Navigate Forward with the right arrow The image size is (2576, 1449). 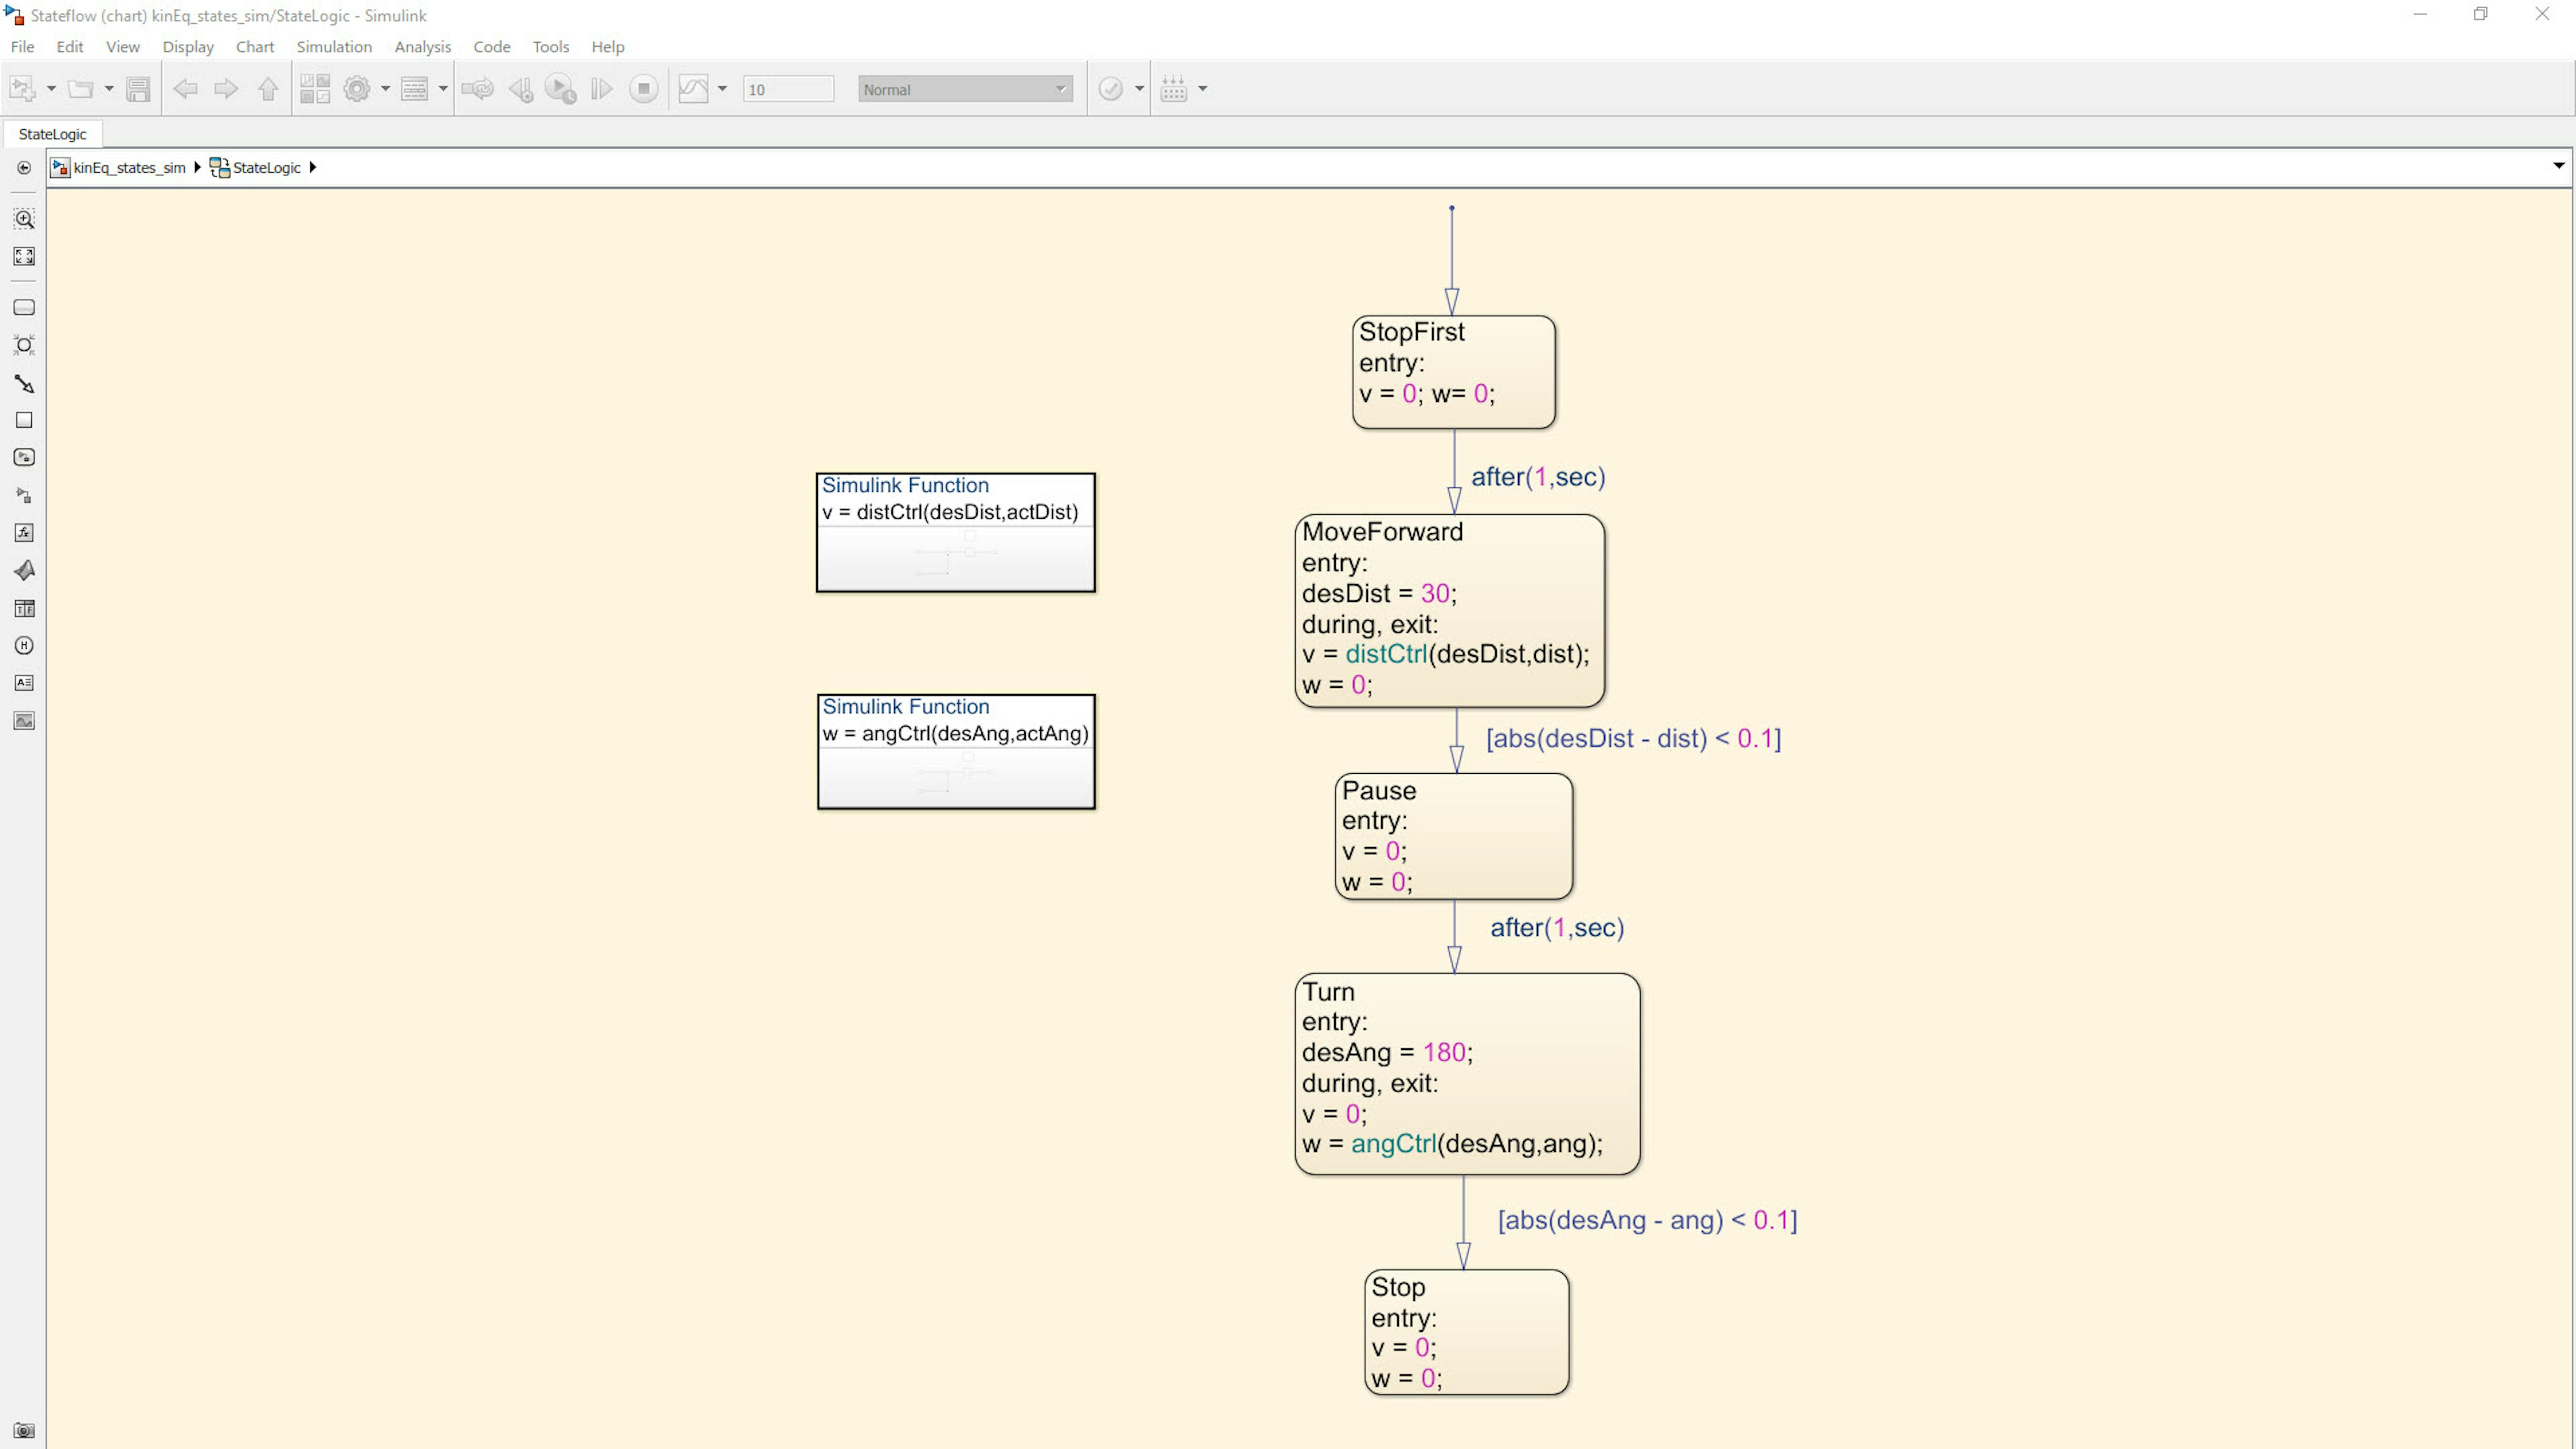coord(226,89)
